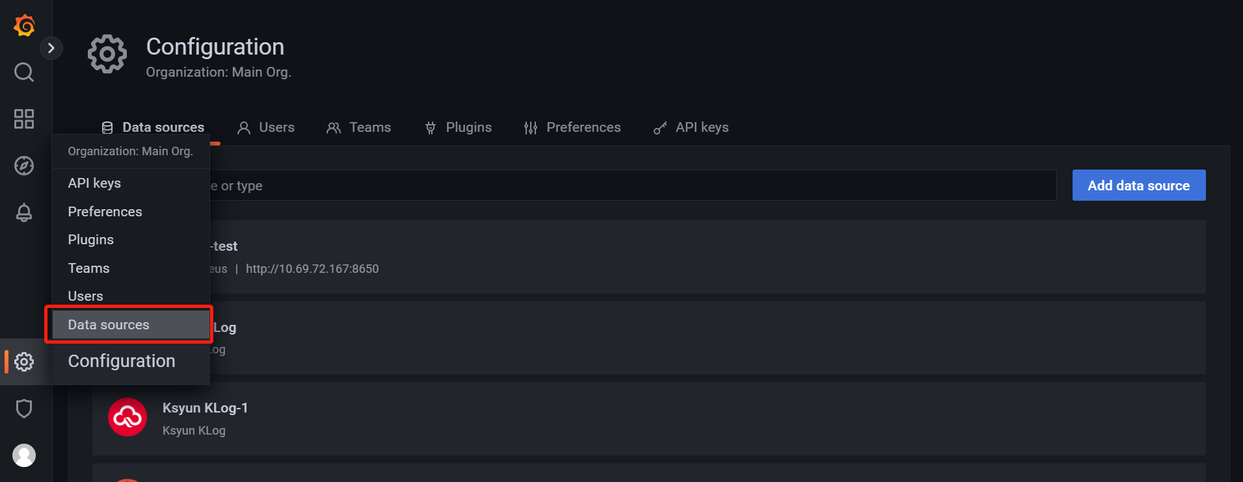Screen dimensions: 1243x482
Task: Click the Add data source button
Action: pyautogui.click(x=1138, y=186)
